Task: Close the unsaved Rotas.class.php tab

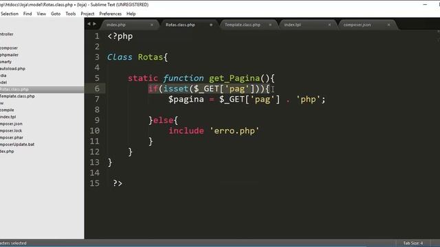Action: pos(211,25)
